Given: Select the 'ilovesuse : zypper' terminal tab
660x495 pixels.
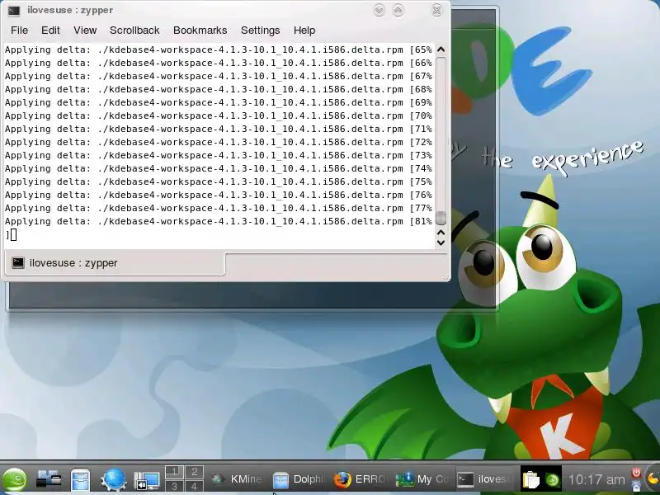Looking at the screenshot, I should click(x=115, y=263).
